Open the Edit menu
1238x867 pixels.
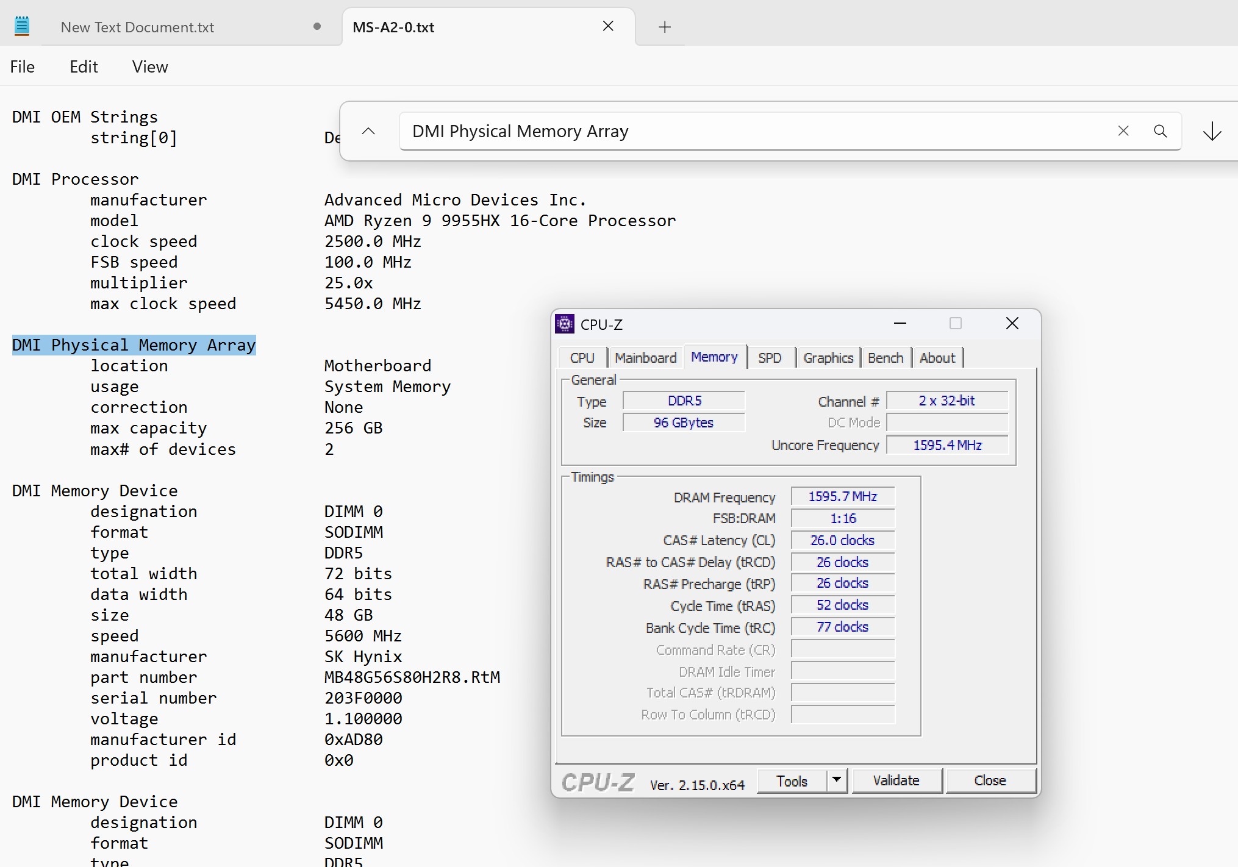(x=84, y=66)
